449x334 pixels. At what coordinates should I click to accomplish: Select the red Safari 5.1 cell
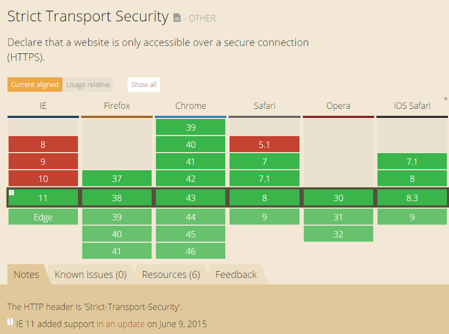tap(264, 144)
